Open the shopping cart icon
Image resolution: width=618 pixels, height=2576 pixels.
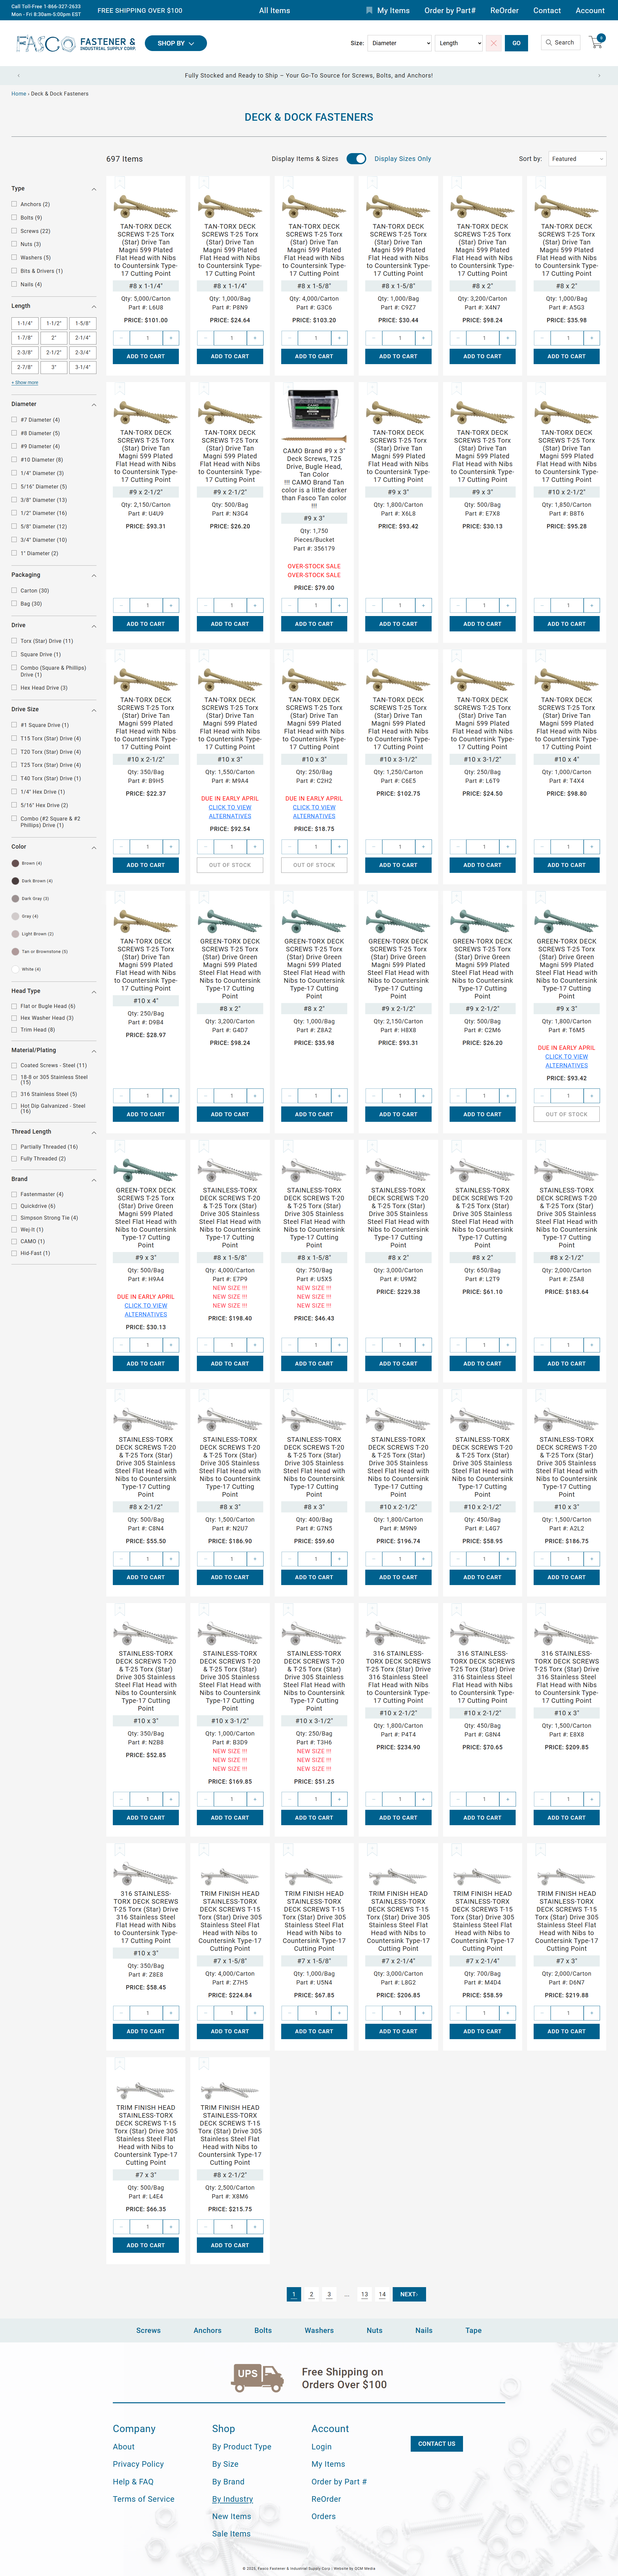pos(596,42)
